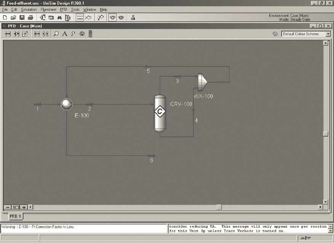Image resolution: width=334 pixels, height=243 pixels.
Task: Toggle Steady State mode button
Action: 80,18
